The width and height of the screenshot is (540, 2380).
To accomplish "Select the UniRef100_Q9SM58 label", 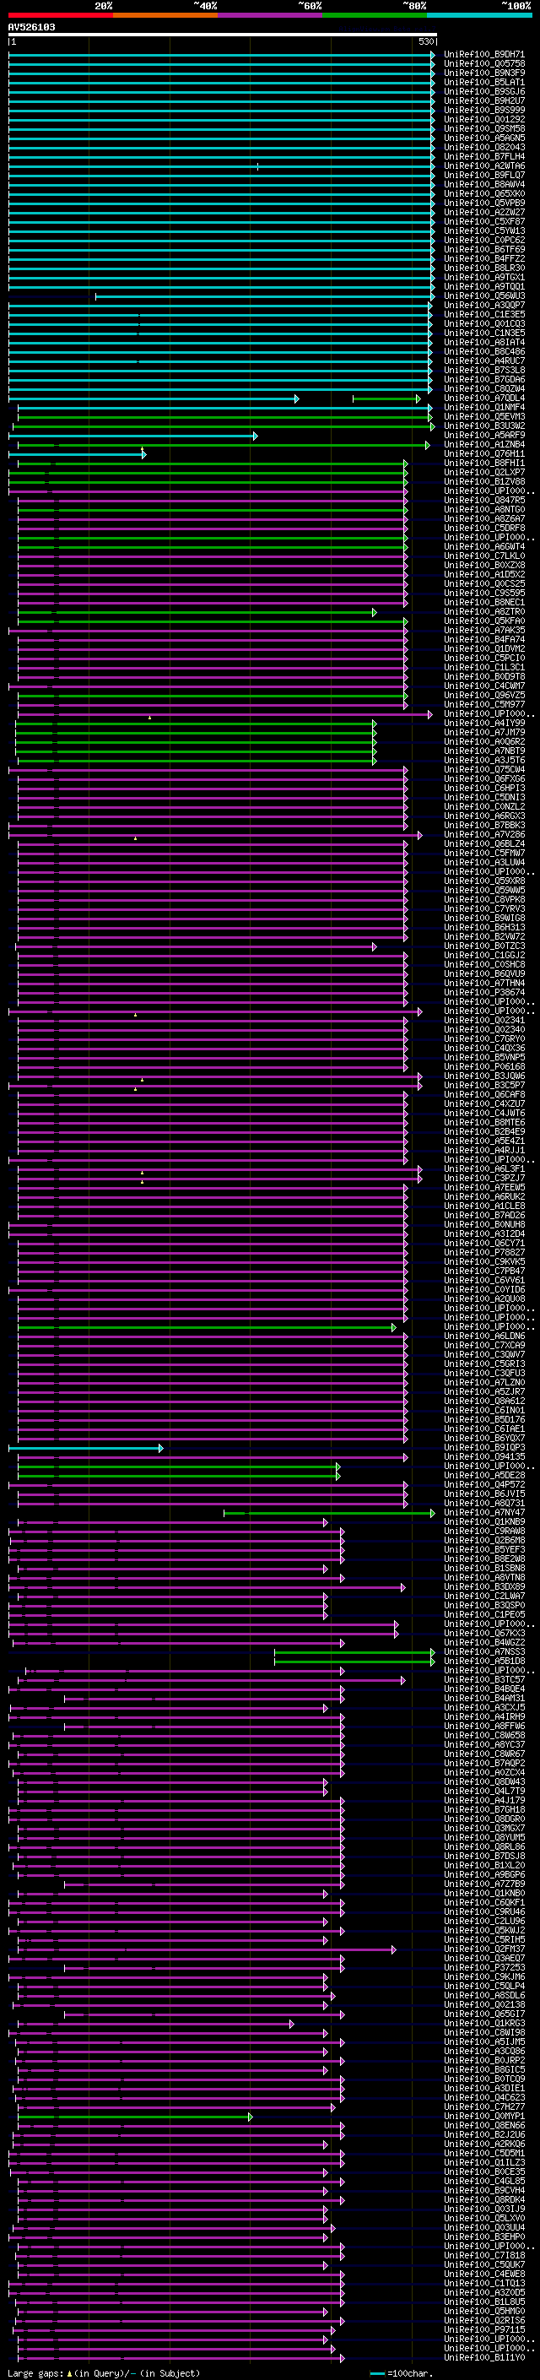I will [484, 128].
